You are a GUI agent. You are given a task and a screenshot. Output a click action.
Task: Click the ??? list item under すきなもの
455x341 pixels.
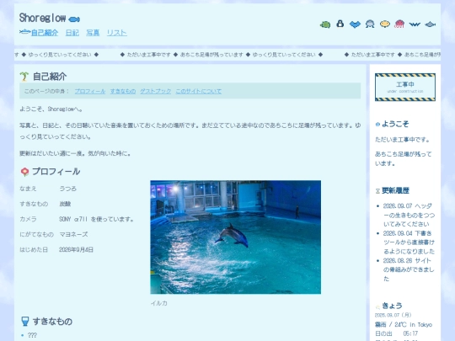[32, 335]
